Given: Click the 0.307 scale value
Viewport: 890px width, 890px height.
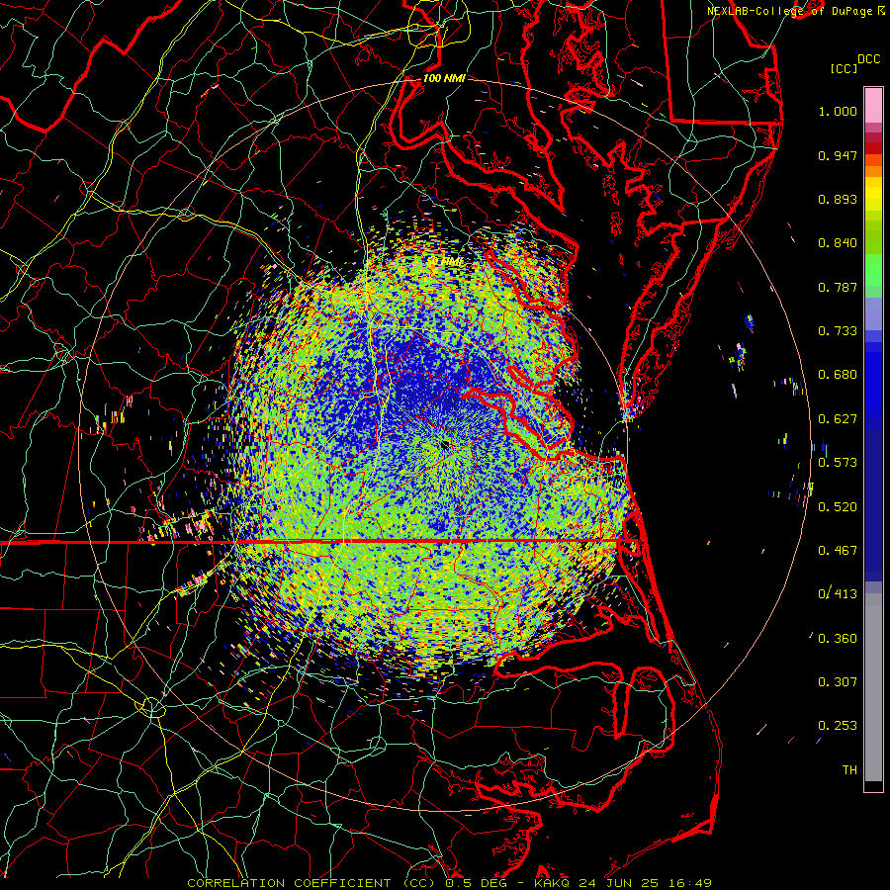Looking at the screenshot, I should pyautogui.click(x=838, y=682).
